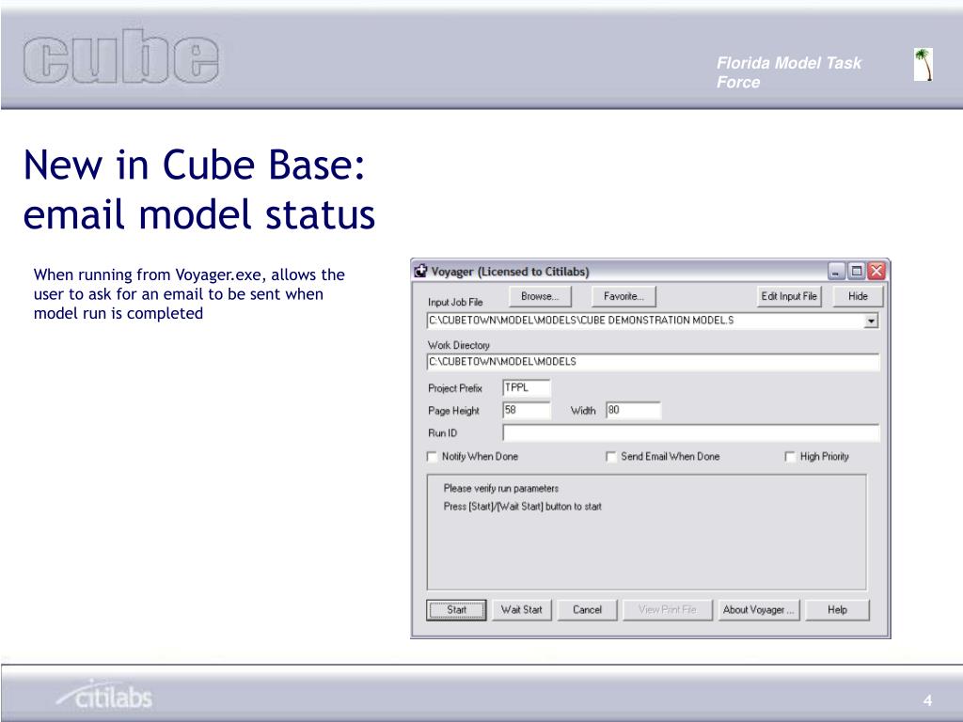Click 'Press [Start]/[Wait Start] button to start' text
This screenshot has width=963, height=722.
(x=523, y=507)
